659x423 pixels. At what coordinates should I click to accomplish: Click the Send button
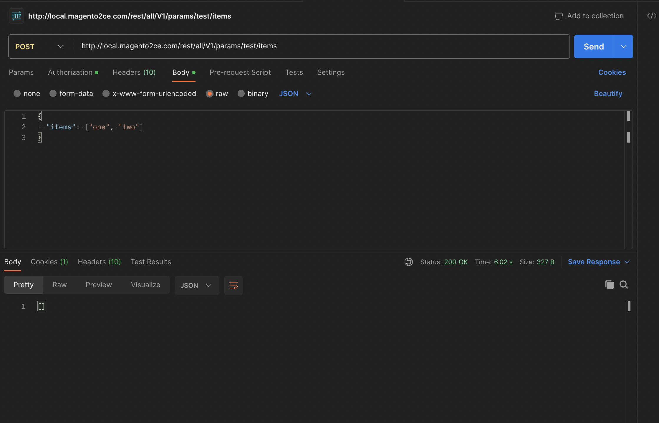[593, 47]
